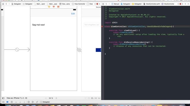The height and width of the screenshot is (106, 190).
Task: Step over in the debug bar
Action: click(16, 102)
